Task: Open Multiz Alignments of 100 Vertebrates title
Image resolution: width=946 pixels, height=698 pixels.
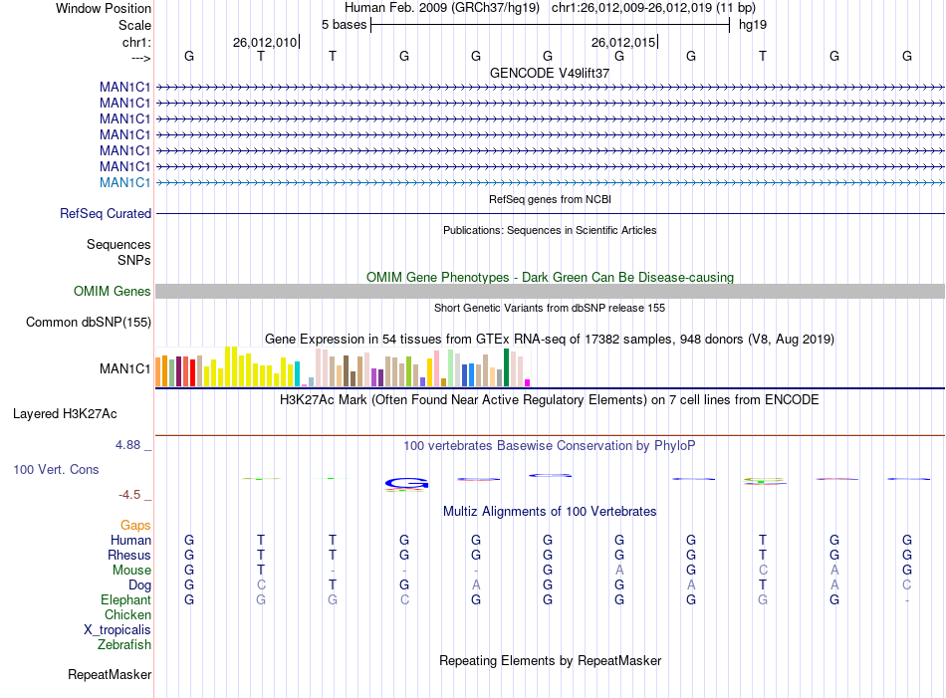Action: point(550,512)
